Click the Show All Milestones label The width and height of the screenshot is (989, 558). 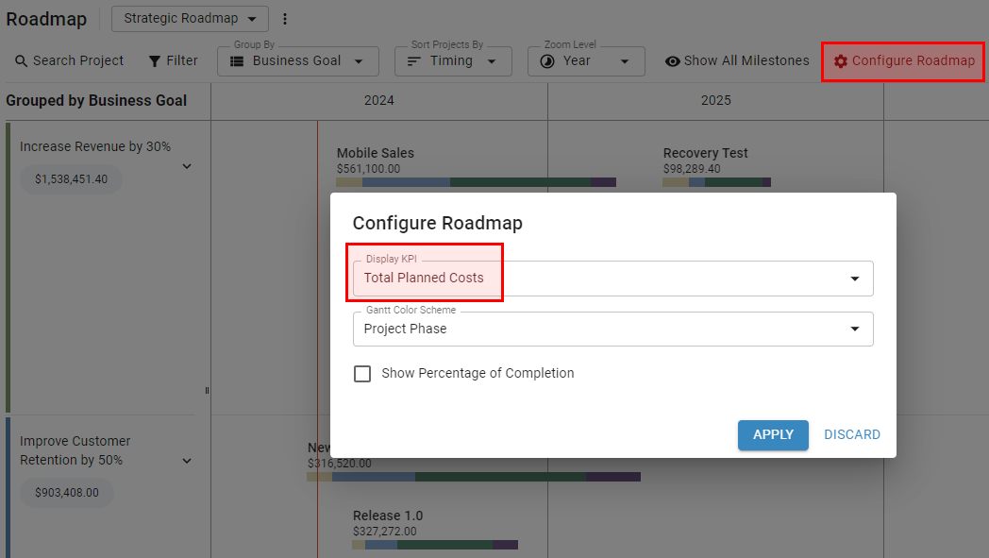[x=746, y=60]
